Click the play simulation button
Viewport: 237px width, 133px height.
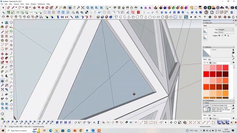[x=191, y=17]
